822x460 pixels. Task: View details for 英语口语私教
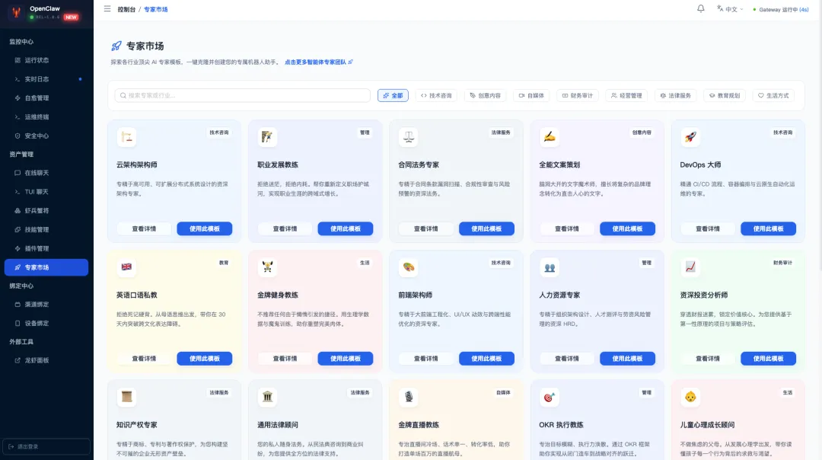[144, 359]
